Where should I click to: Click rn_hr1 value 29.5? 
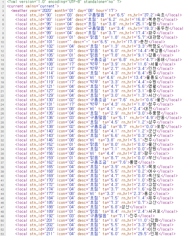[x=142, y=234]
